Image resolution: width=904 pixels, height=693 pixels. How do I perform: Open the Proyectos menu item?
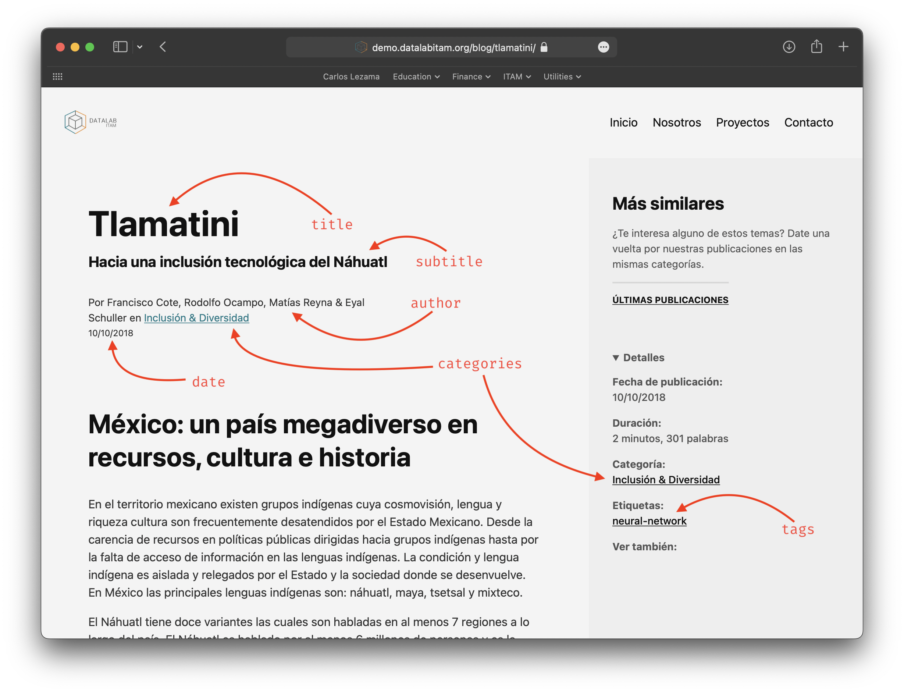click(x=742, y=122)
